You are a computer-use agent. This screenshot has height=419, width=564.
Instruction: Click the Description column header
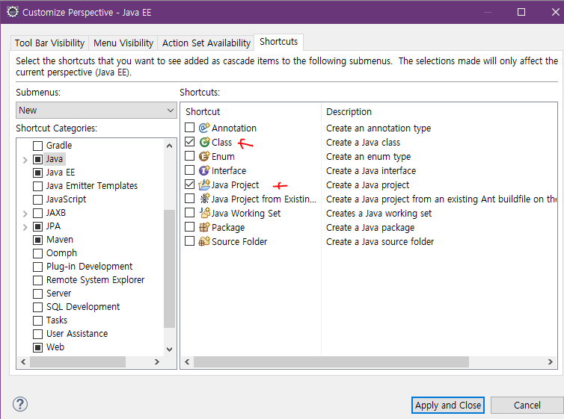point(439,112)
